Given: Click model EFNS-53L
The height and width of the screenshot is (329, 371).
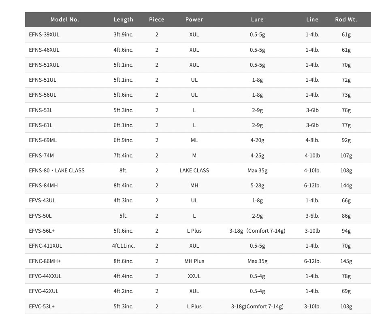Looking at the screenshot, I should (x=41, y=110).
